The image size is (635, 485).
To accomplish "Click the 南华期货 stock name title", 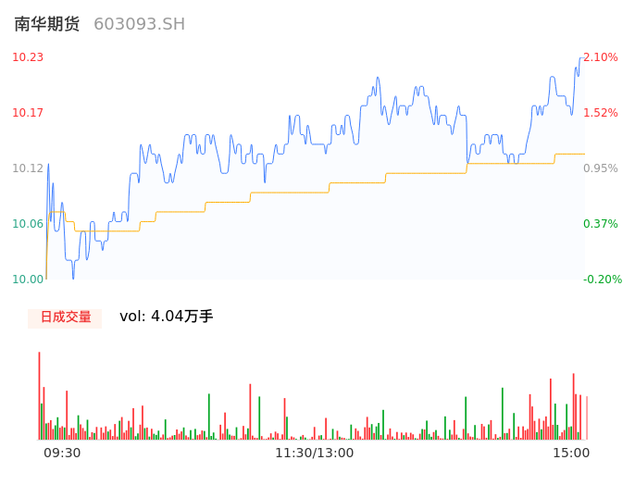I will click(46, 24).
